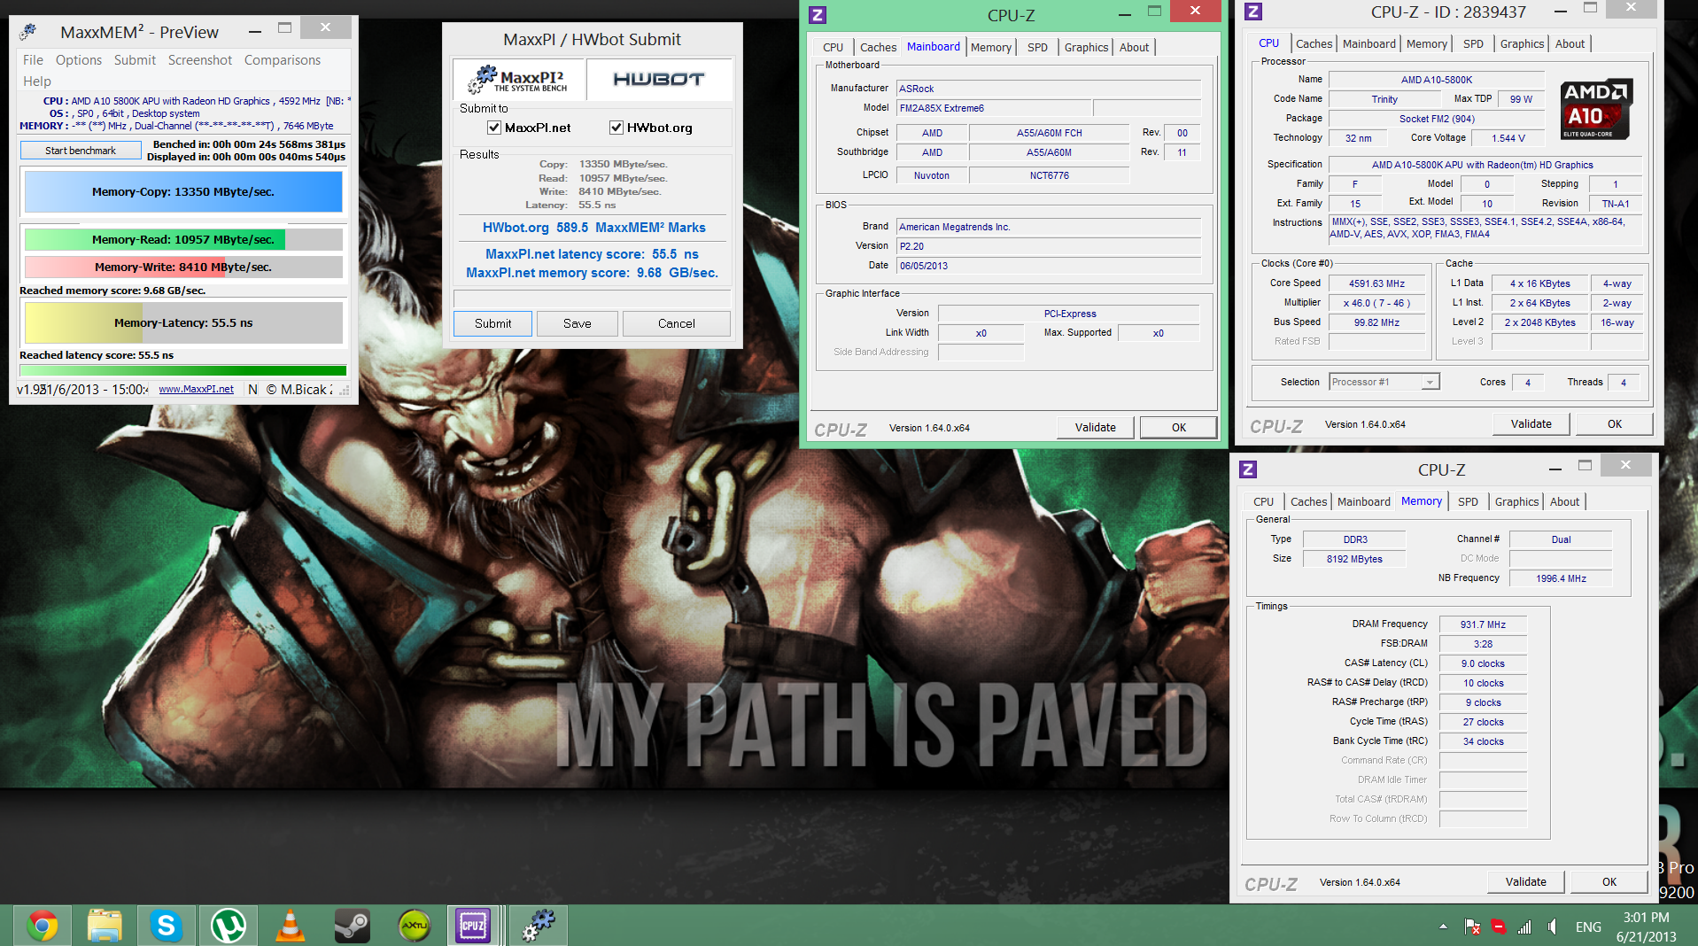This screenshot has height=946, width=1698.
Task: Switch to the CPU-Z taskbar icon
Action: (x=473, y=927)
